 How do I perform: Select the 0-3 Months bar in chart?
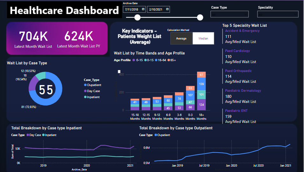pos(190,98)
